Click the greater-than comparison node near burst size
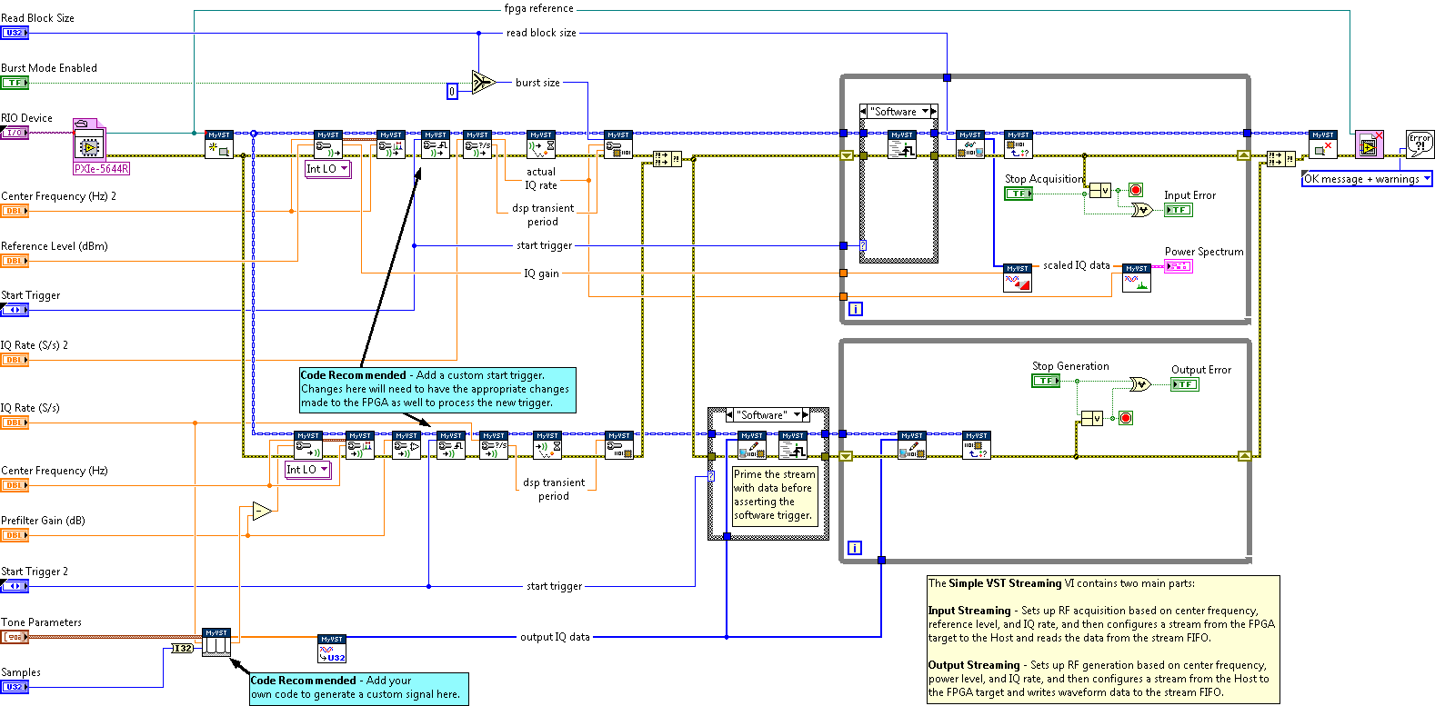The width and height of the screenshot is (1435, 706). [482, 83]
